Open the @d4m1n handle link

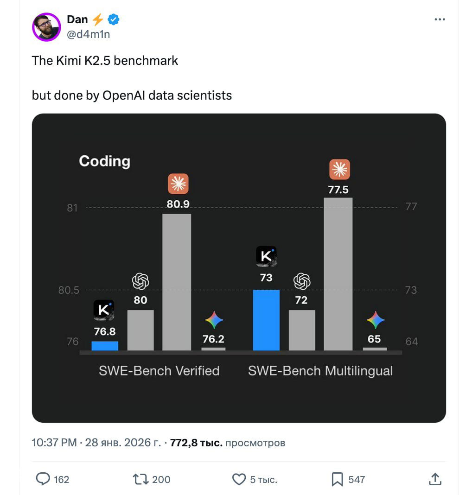click(89, 34)
